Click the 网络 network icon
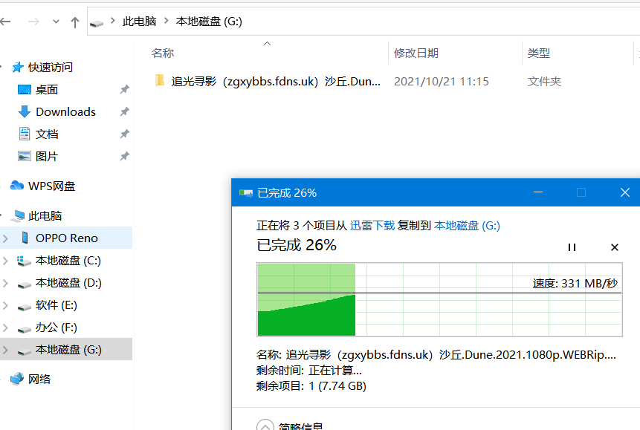Screen dimensions: 640x430 click(17, 379)
